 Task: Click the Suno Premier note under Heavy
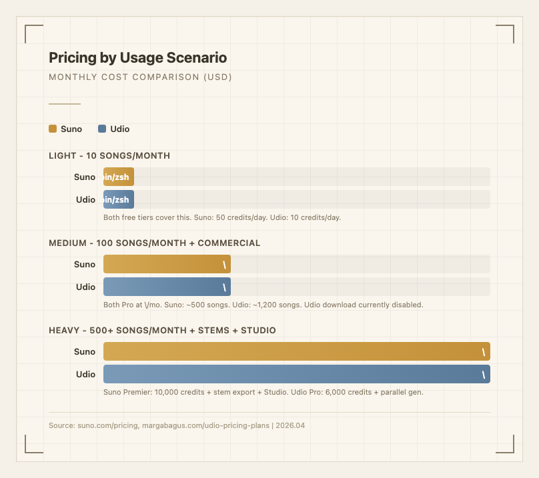click(x=263, y=392)
